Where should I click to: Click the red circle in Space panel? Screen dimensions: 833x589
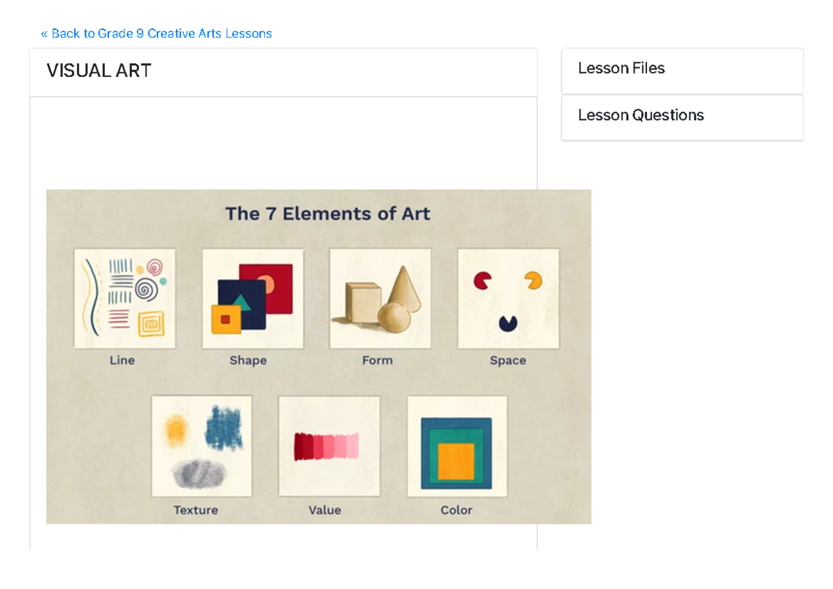(x=482, y=280)
